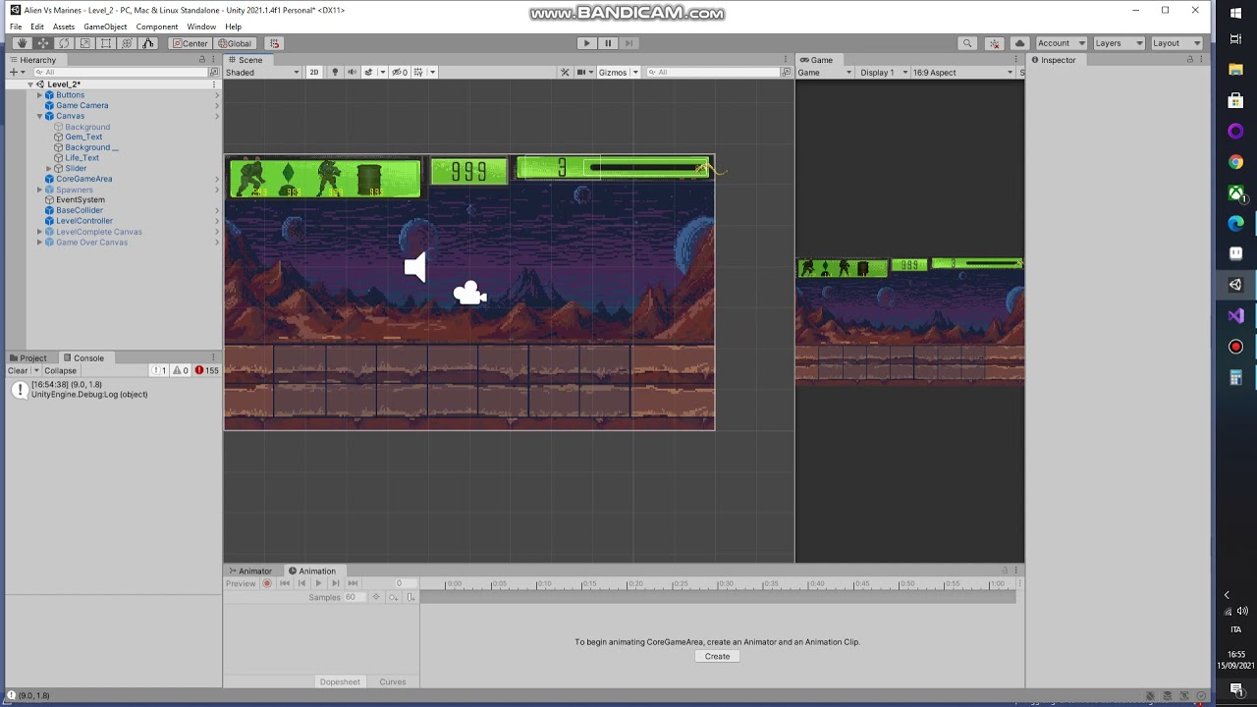The image size is (1257, 707).
Task: Start the game with Play button
Action: pos(586,43)
